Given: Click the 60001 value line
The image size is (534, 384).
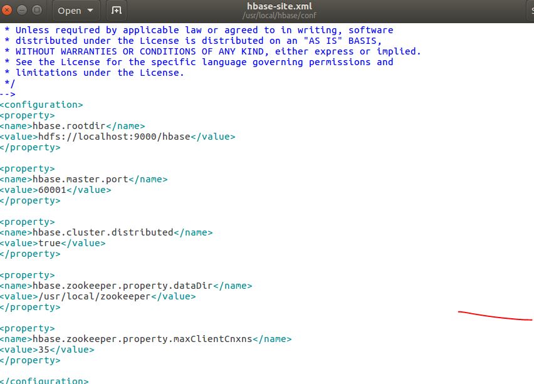Looking at the screenshot, I should click(x=56, y=190).
